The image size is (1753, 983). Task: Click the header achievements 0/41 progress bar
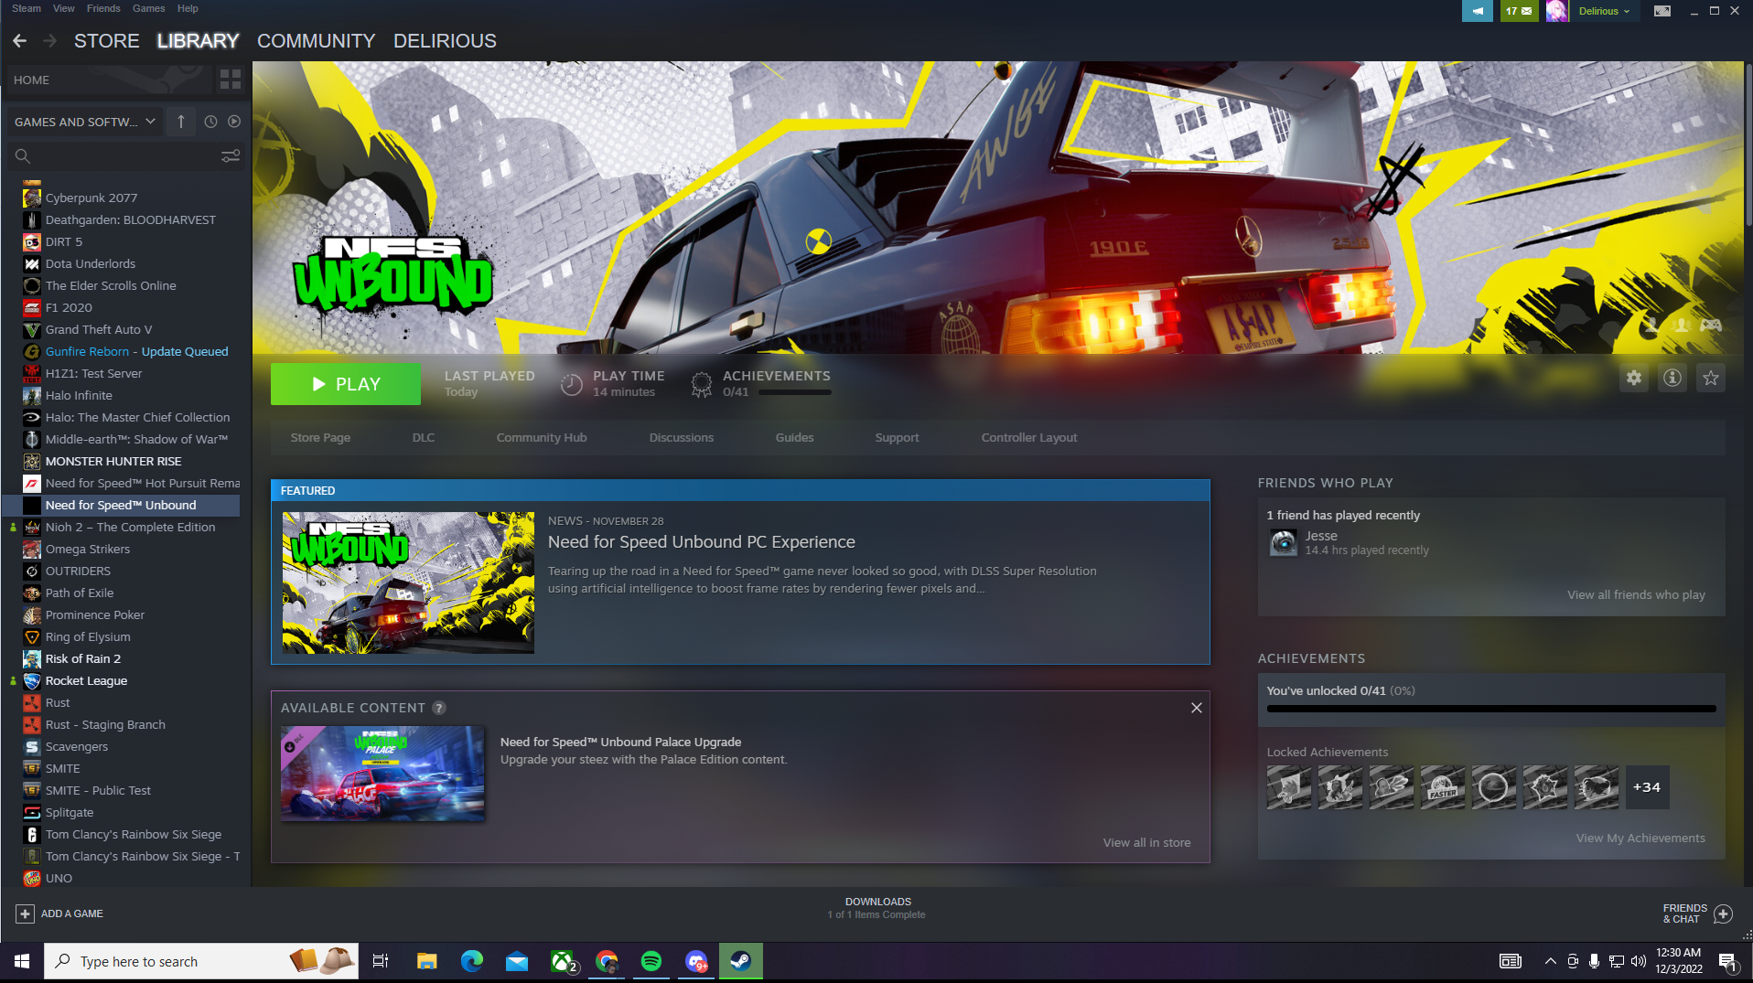[795, 392]
